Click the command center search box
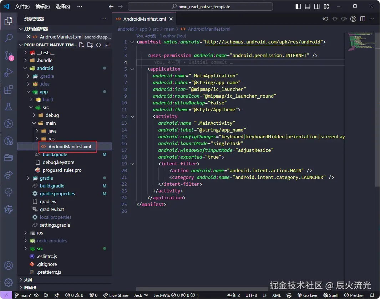 (x=200, y=6)
